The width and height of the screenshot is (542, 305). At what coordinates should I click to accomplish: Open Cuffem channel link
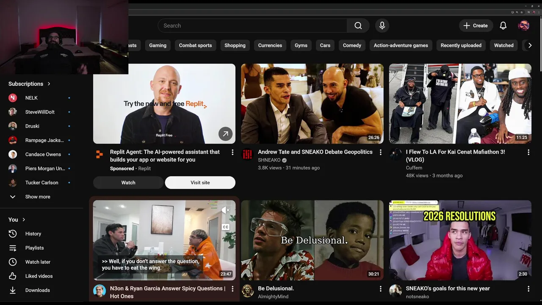click(414, 168)
